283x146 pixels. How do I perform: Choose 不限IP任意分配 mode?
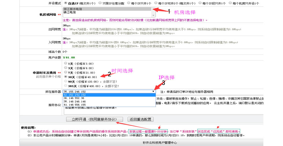100,3
